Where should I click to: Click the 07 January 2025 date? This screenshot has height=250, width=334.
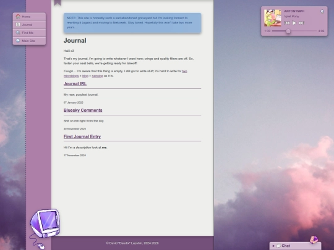point(73,102)
